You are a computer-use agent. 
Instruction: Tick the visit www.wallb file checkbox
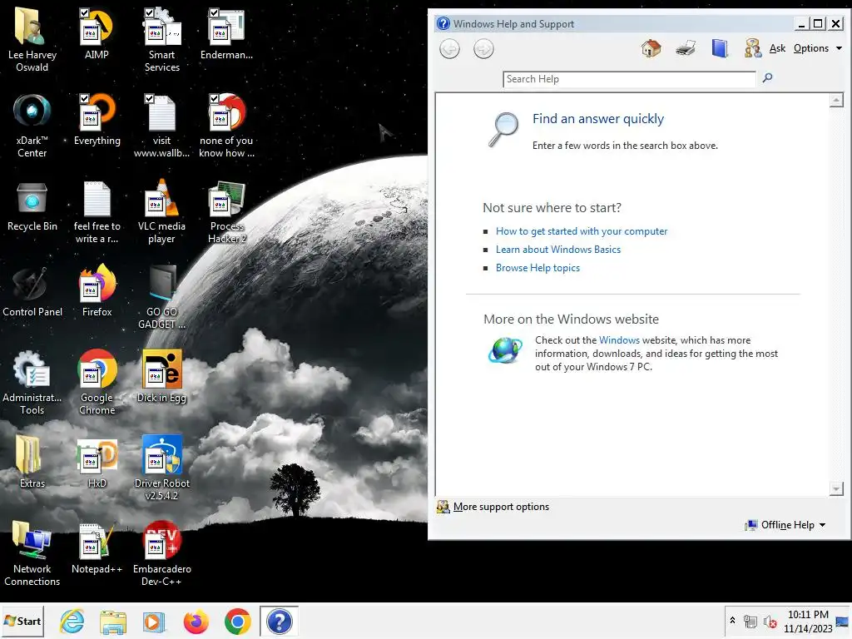(x=149, y=98)
